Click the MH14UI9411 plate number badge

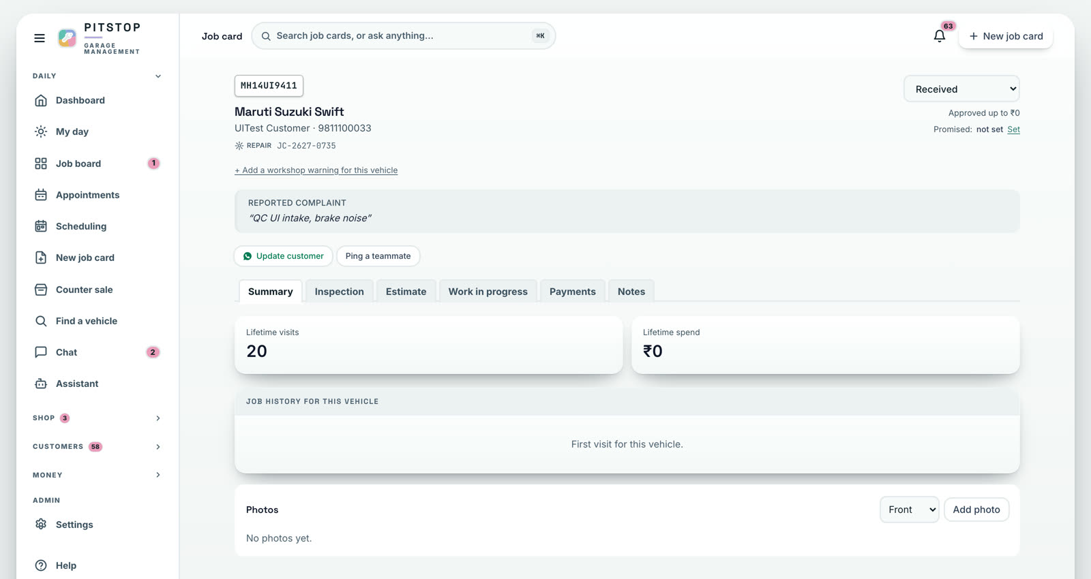[x=269, y=86]
